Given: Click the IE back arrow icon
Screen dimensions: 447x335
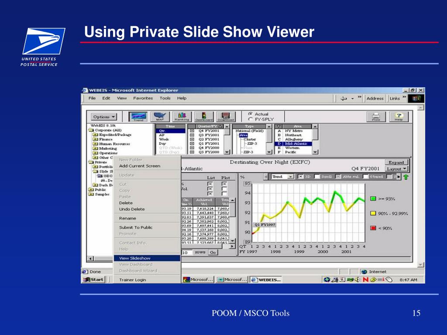Looking at the screenshot, I should [x=344, y=99].
